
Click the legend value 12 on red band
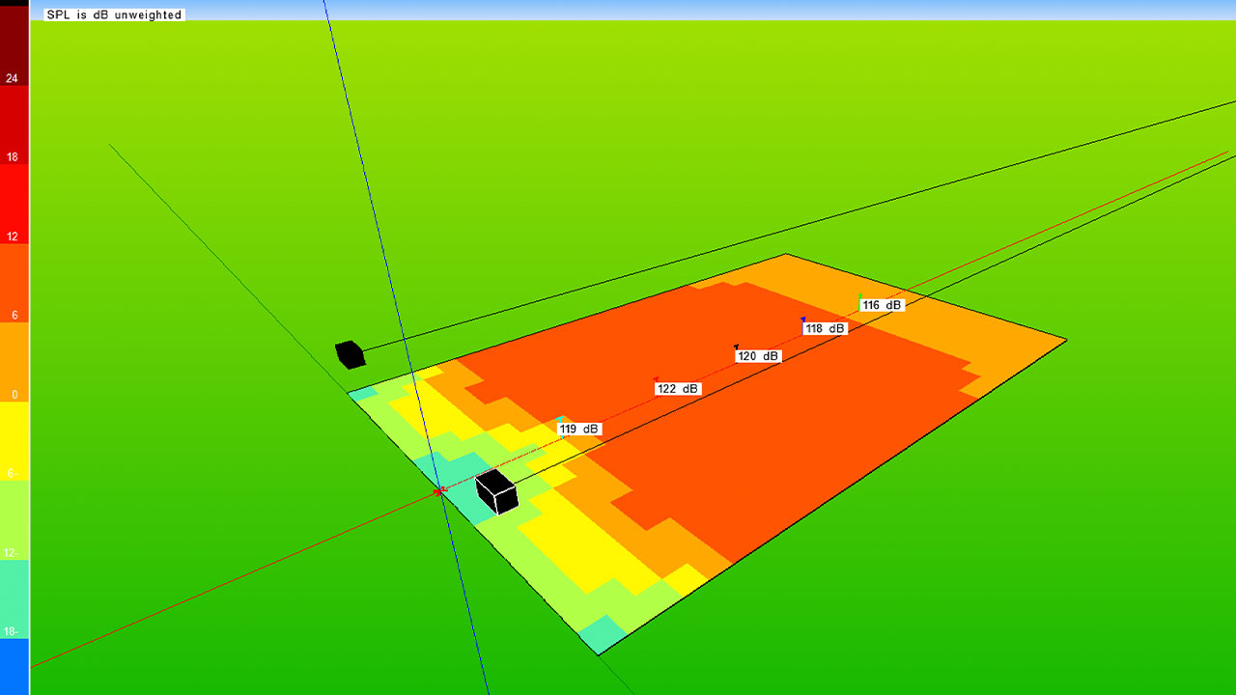tap(13, 236)
